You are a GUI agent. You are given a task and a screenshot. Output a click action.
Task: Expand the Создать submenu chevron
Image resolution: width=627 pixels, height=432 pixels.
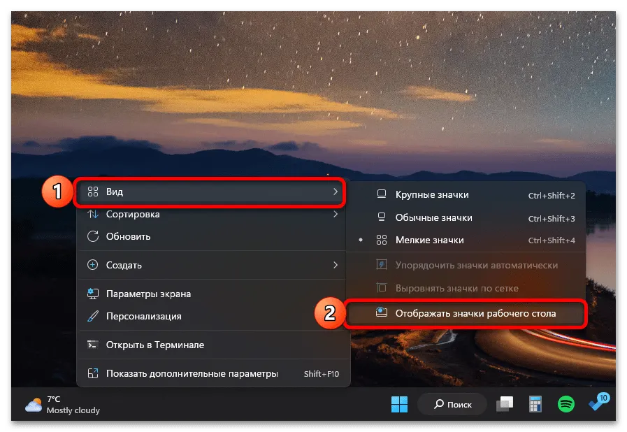[x=336, y=265]
